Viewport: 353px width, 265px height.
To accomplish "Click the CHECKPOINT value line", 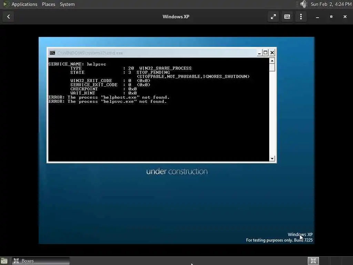I will pyautogui.click(x=103, y=89).
